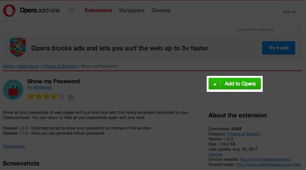Click the SIGN IN button

[289, 12]
